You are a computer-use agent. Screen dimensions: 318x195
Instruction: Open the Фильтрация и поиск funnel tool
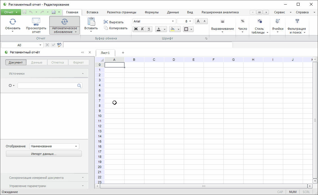(x=297, y=22)
